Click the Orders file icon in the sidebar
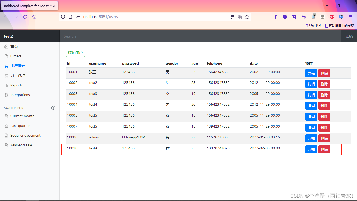357x201 pixels. [x=6, y=56]
